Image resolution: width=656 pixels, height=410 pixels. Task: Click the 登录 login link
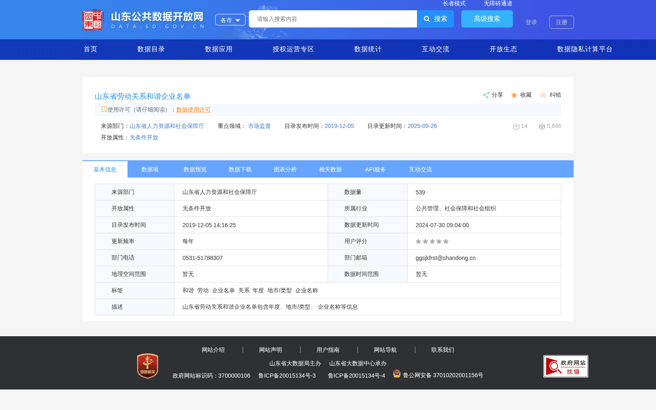[531, 22]
